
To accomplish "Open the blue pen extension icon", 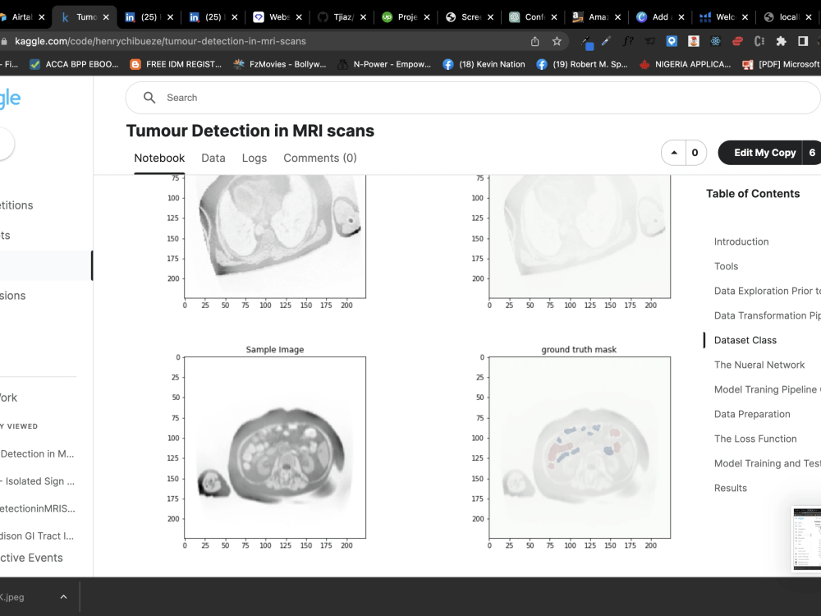I will 606,41.
